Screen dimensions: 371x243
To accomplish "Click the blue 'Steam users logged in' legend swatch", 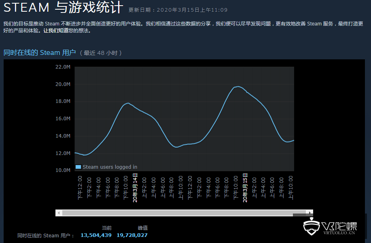I will point(78,167).
